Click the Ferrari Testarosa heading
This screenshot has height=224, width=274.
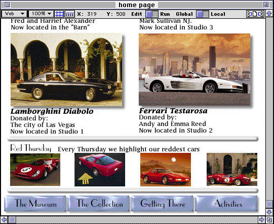tap(173, 111)
